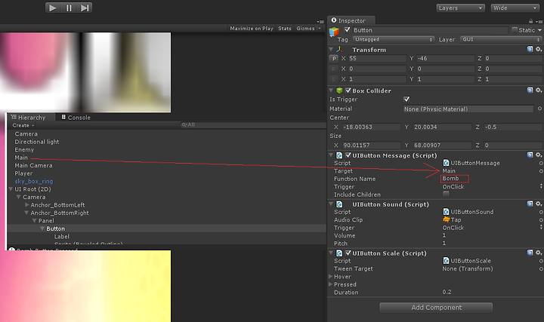Click the R rotation reset button
The image size is (544, 322).
(334, 69)
